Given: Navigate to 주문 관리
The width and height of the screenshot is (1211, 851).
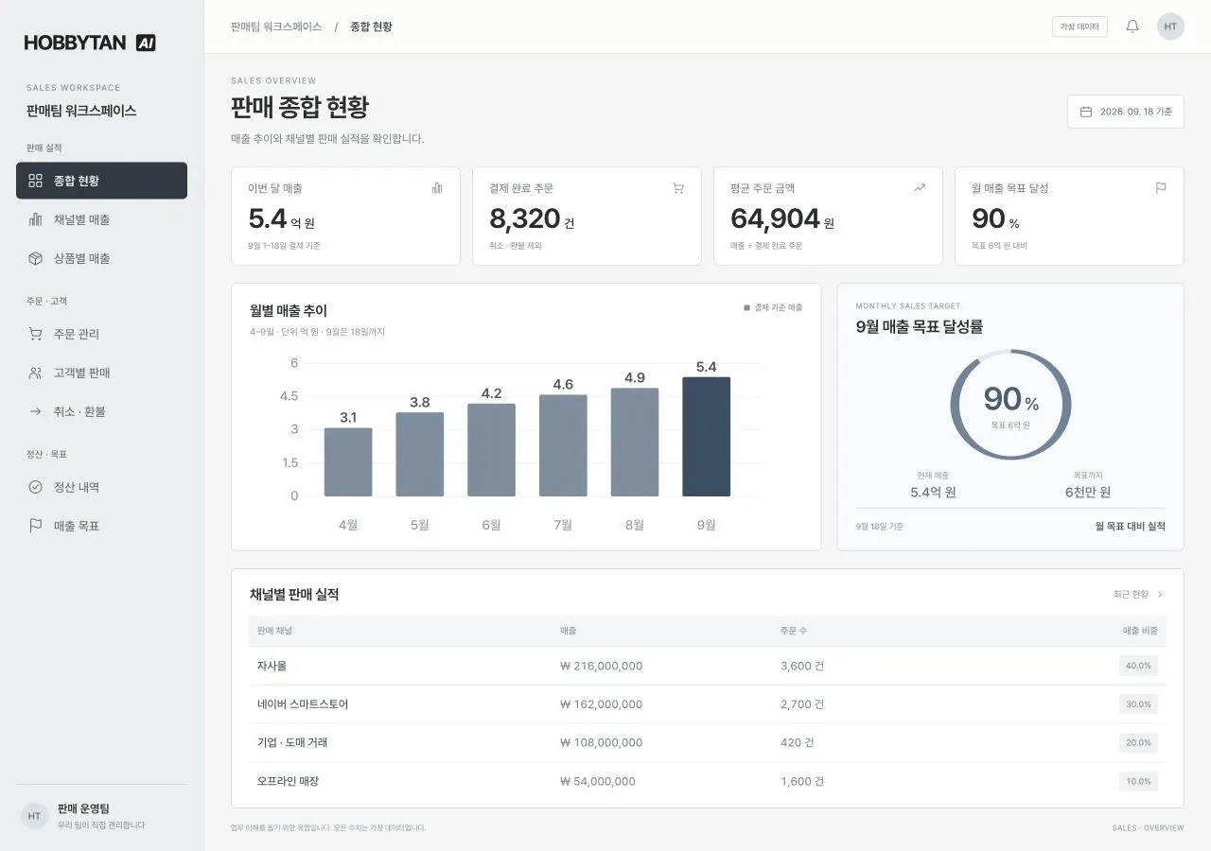Looking at the screenshot, I should point(101,334).
